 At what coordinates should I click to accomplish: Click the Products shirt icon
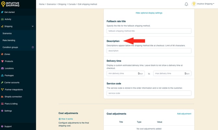pos(2,61)
